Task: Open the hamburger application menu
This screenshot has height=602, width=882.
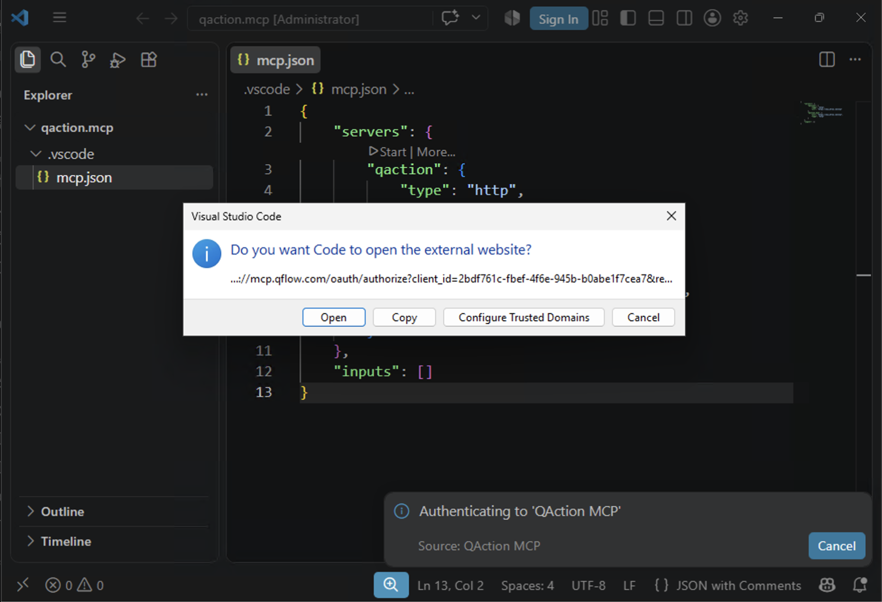Action: point(59,18)
